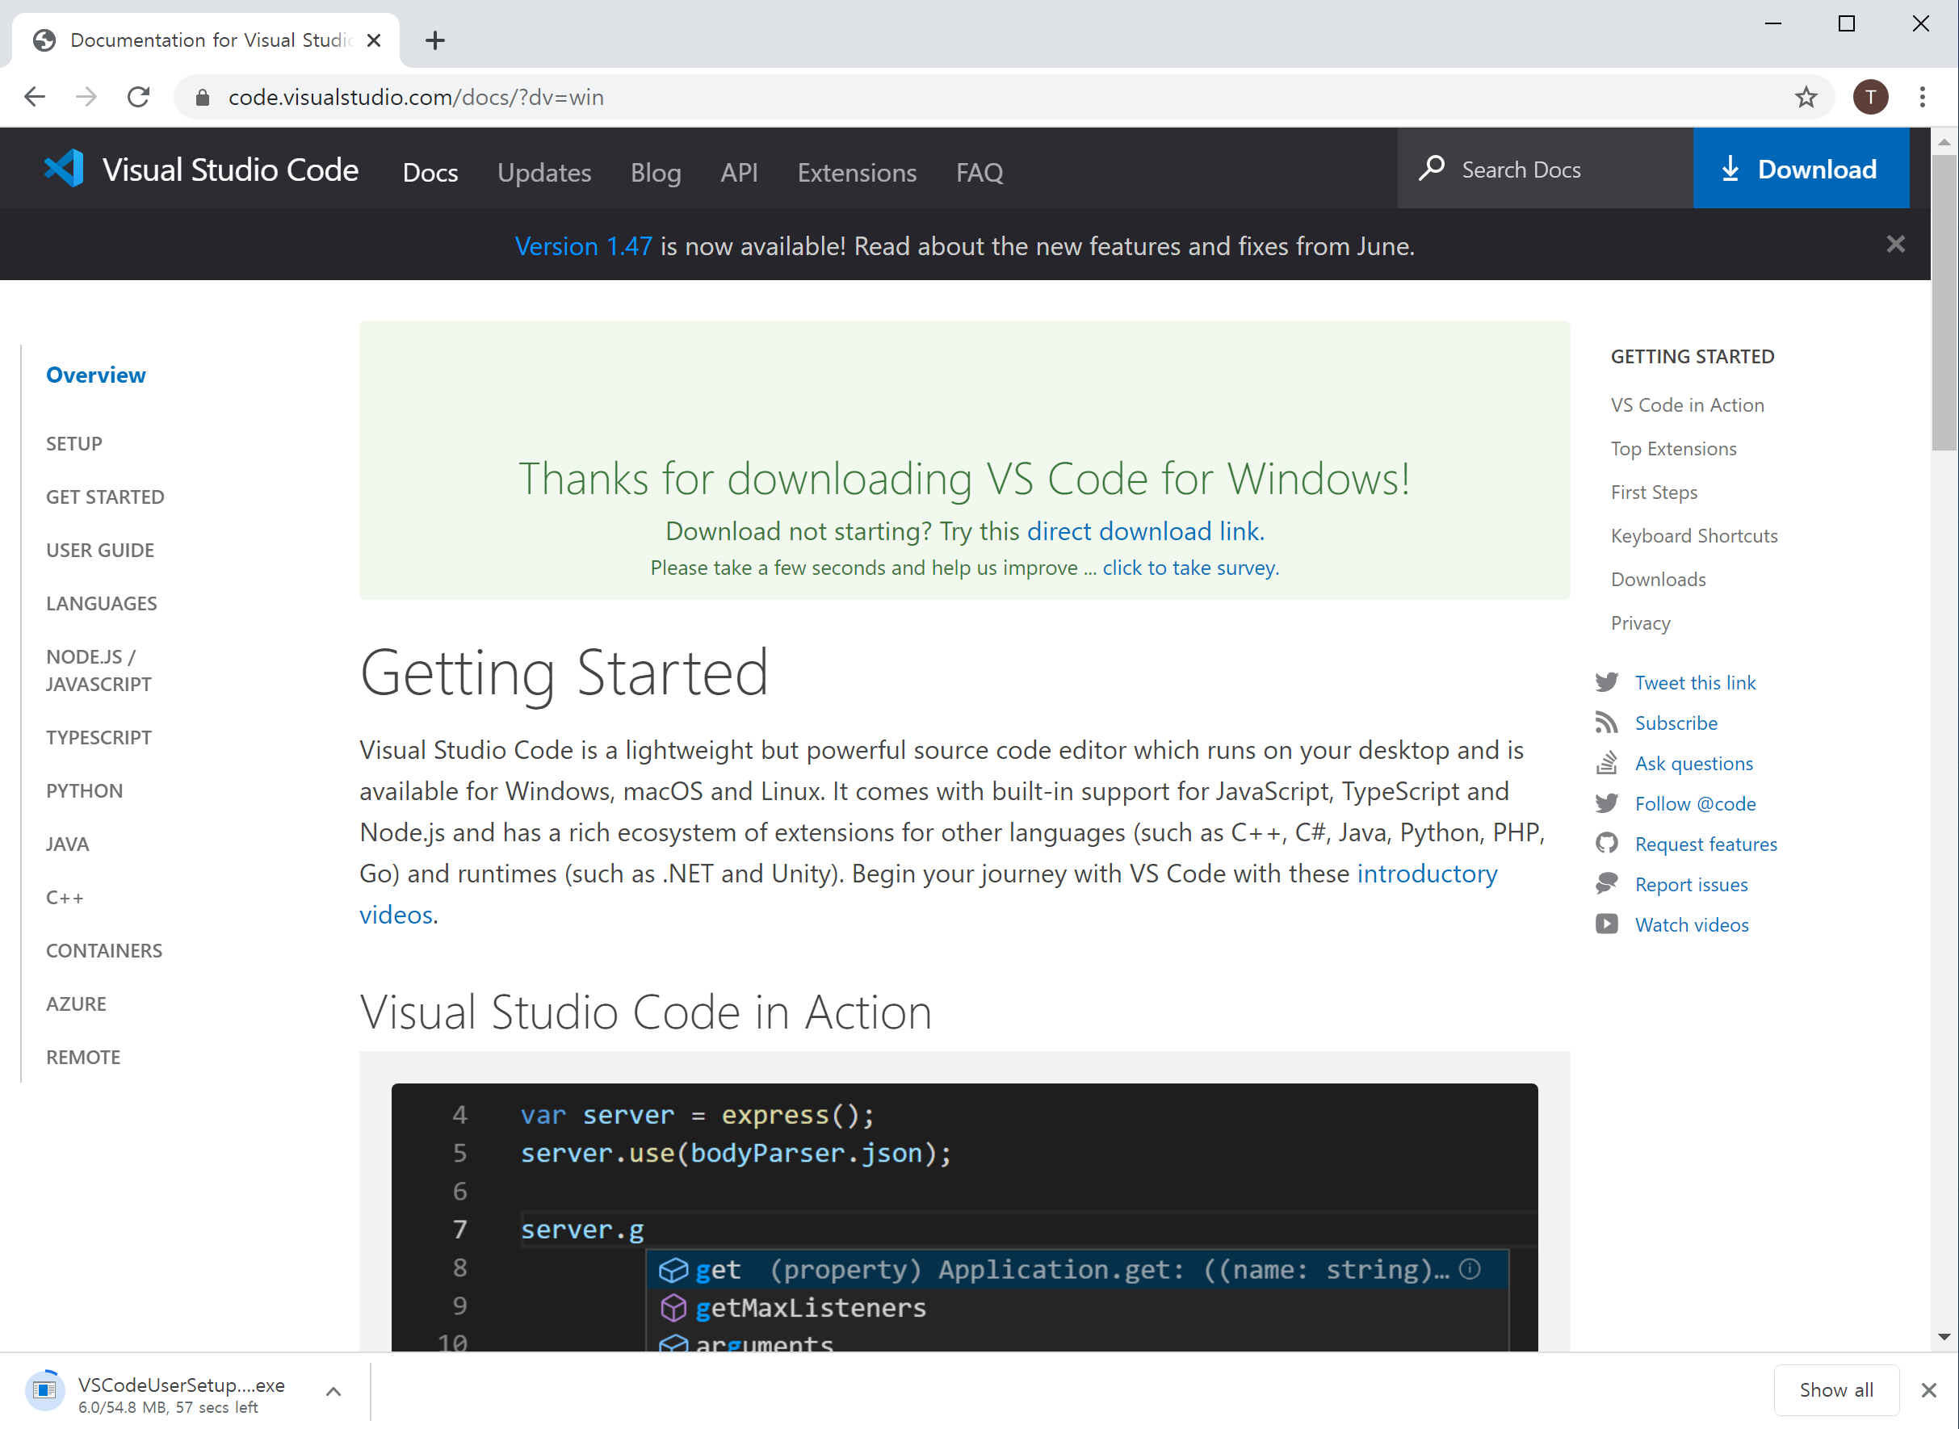Open the Extensions nav item
The width and height of the screenshot is (1959, 1429).
point(857,172)
